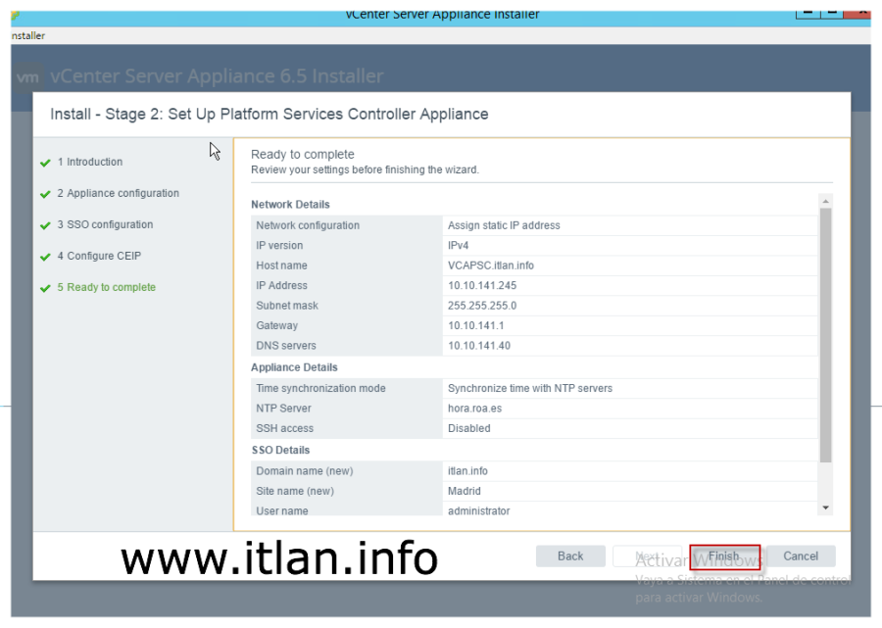Click the summary vertical scrollbar thumb
The width and height of the screenshot is (882, 628).
(x=825, y=333)
